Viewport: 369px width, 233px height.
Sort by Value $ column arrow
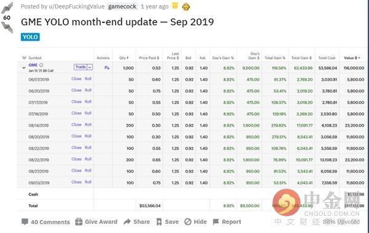[359, 58]
